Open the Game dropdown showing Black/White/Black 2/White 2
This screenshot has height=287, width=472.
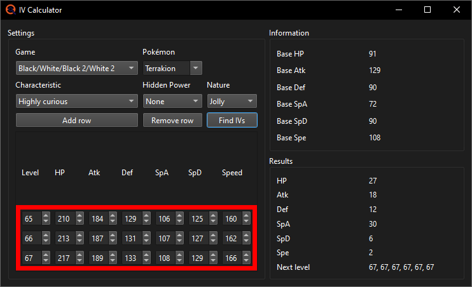tap(76, 67)
